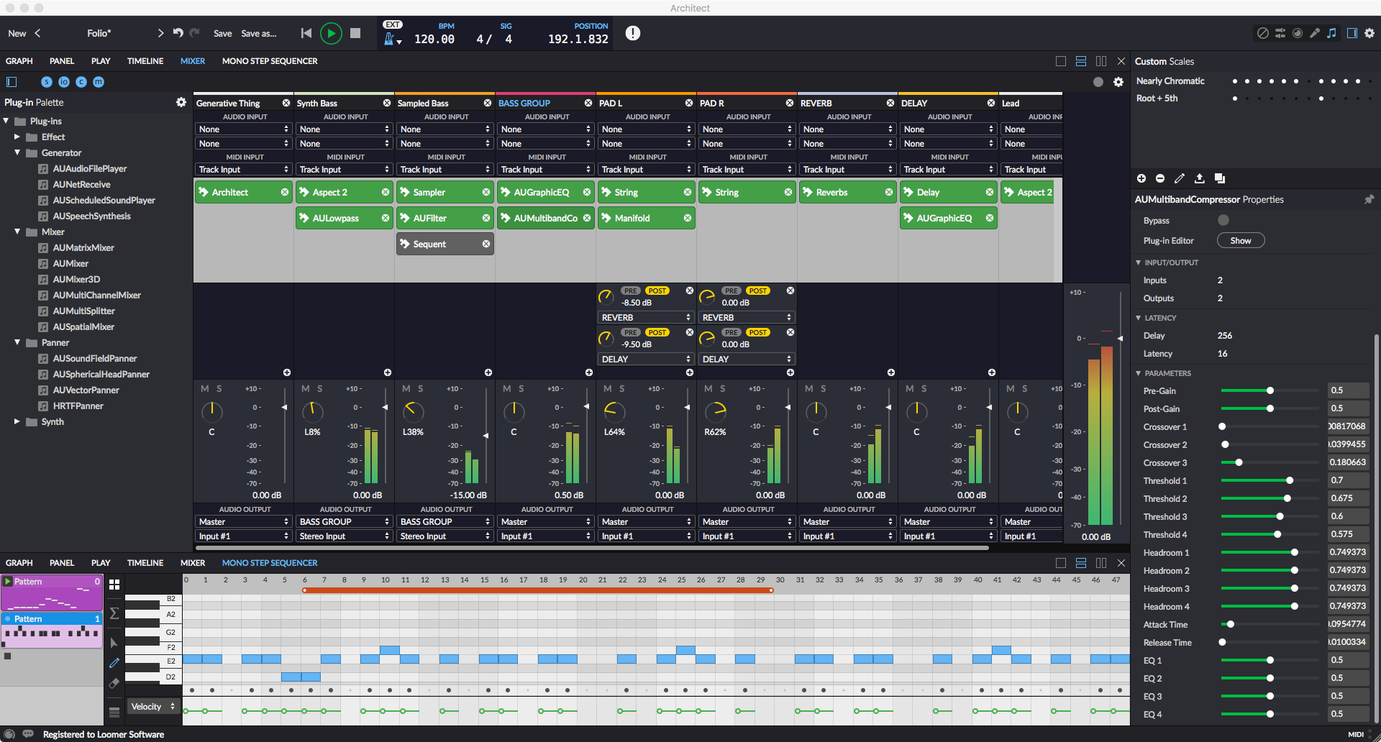Switch to the GRAPH tab in upper panel
Viewport: 1381px width, 742px height.
[x=19, y=61]
